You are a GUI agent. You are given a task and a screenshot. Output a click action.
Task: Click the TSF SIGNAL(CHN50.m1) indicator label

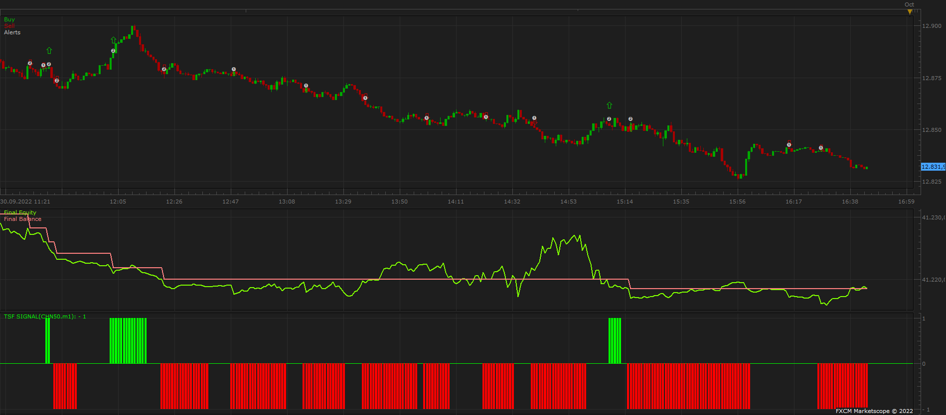[x=45, y=316]
